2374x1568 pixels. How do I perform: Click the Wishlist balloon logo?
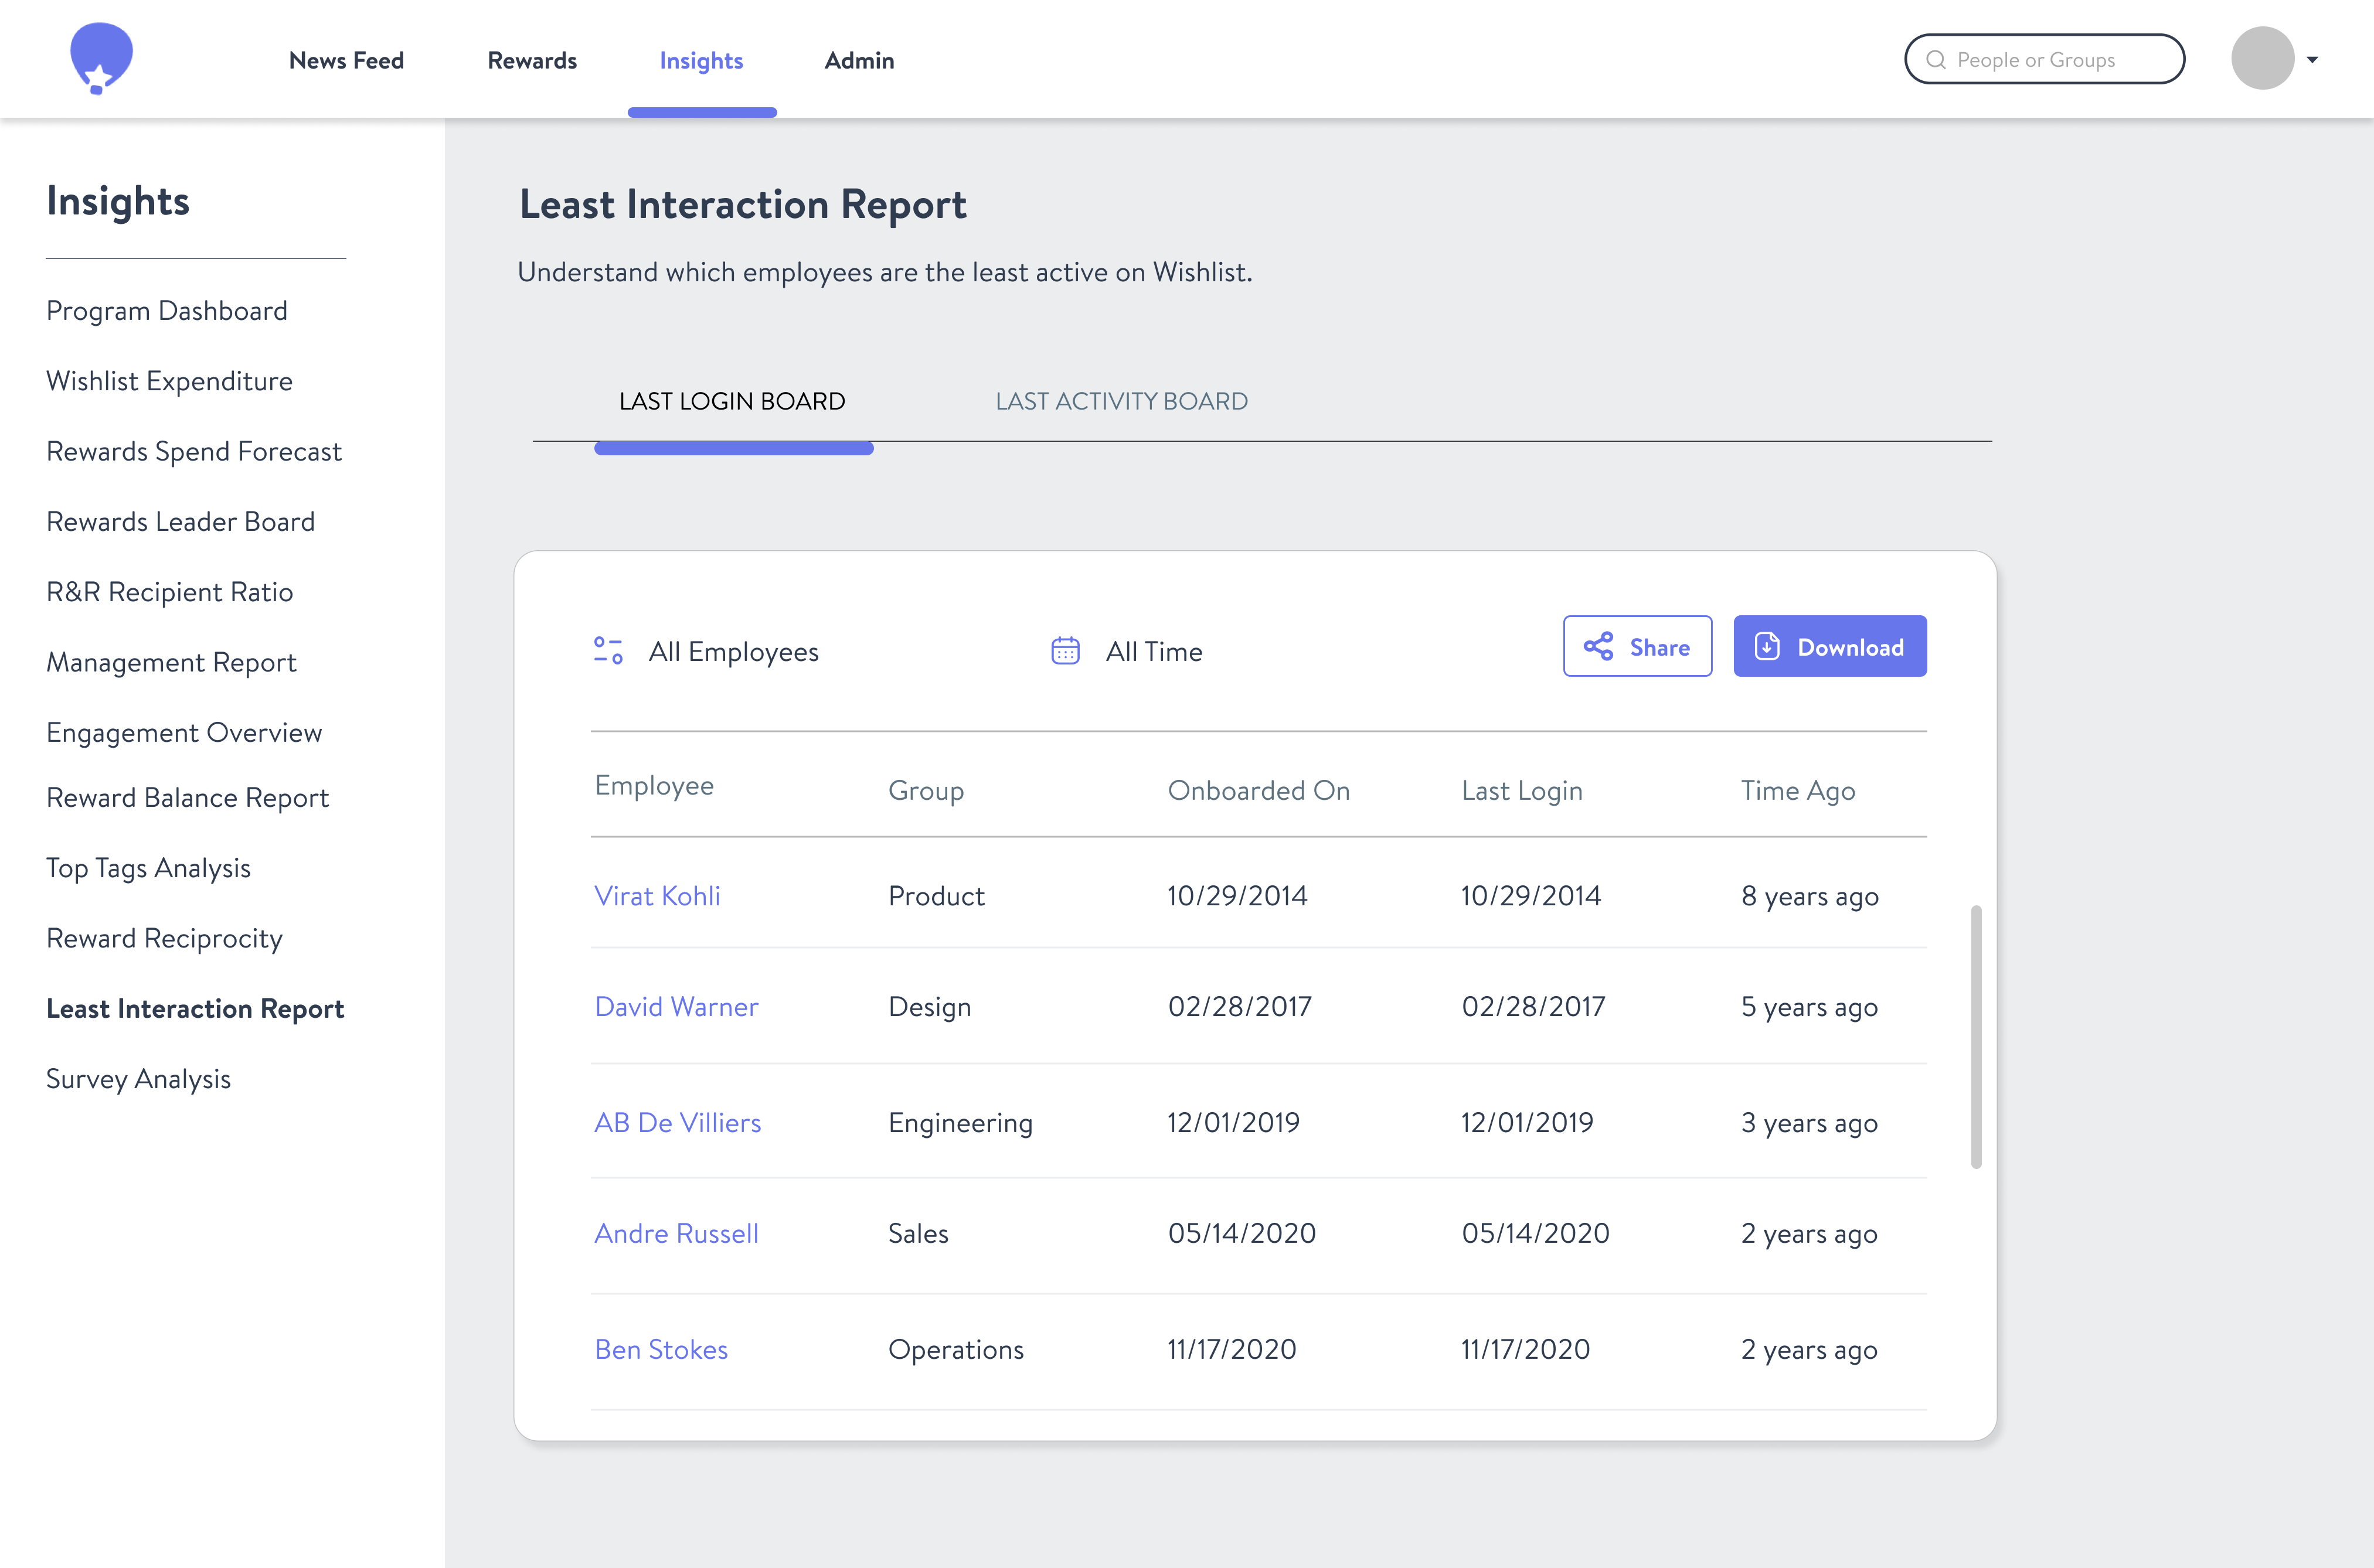pyautogui.click(x=101, y=58)
